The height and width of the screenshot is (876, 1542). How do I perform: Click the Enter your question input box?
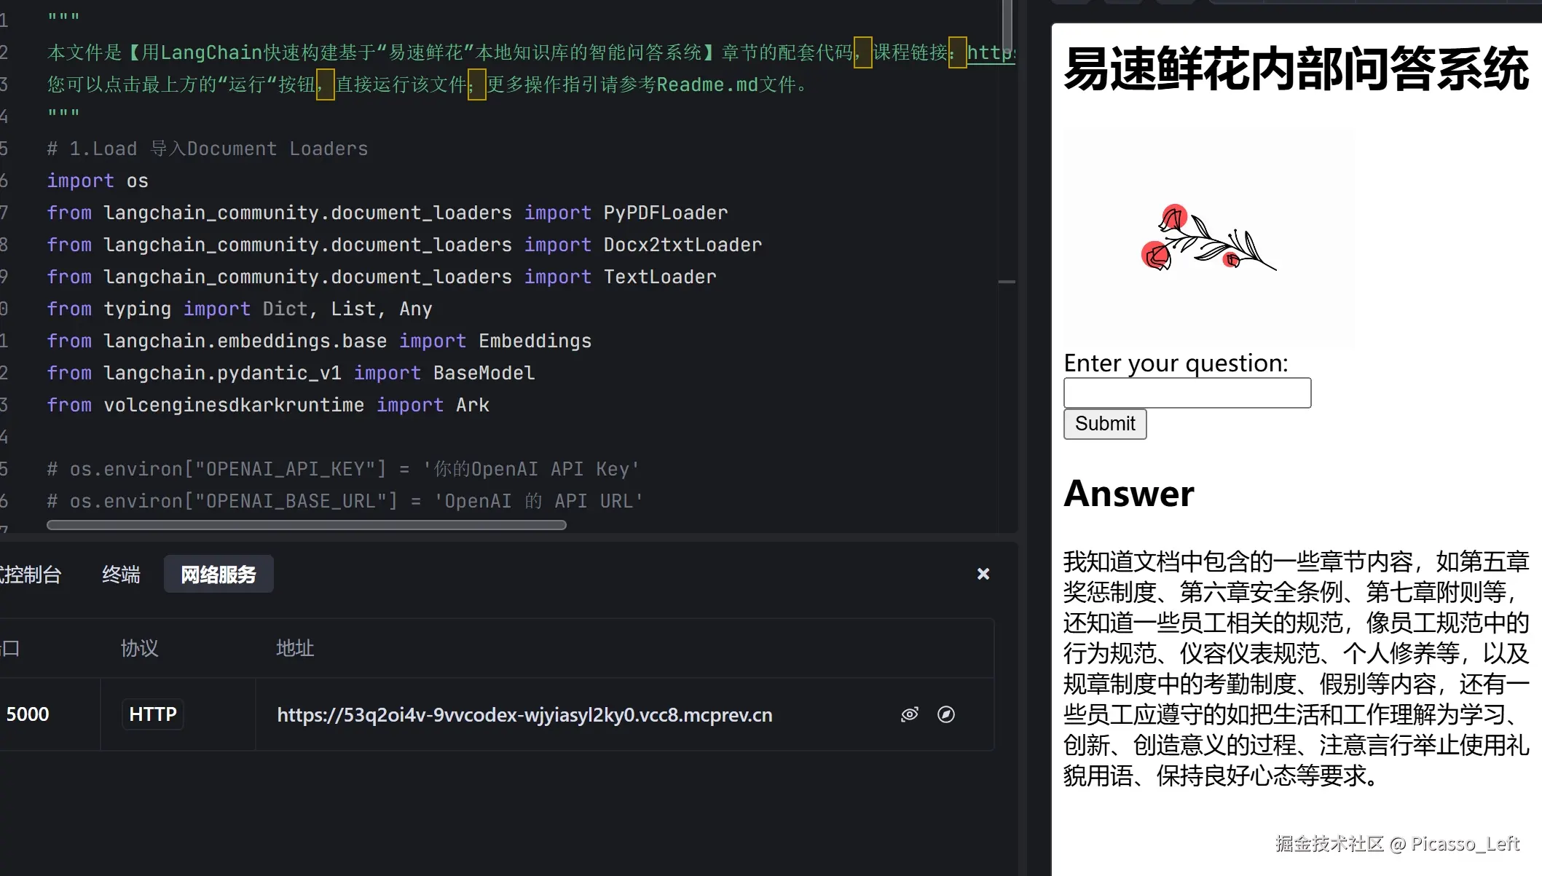click(1187, 393)
